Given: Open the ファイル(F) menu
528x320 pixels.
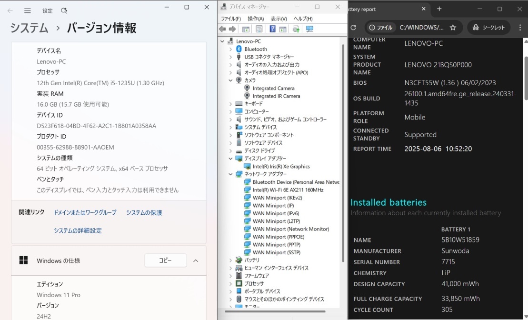Looking at the screenshot, I should tap(230, 19).
